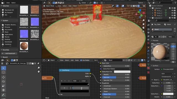Activate the Cursor tool in image editor
The height and width of the screenshot is (99, 177).
tap(4, 72)
